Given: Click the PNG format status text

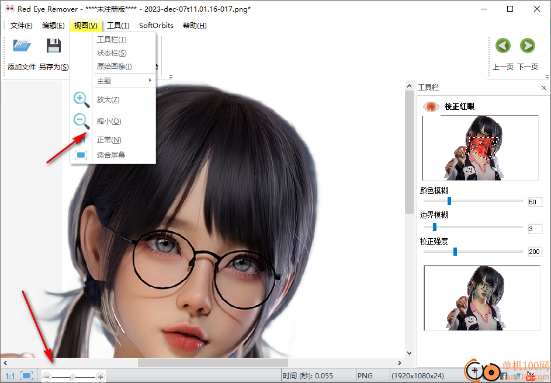Looking at the screenshot, I should [365, 376].
